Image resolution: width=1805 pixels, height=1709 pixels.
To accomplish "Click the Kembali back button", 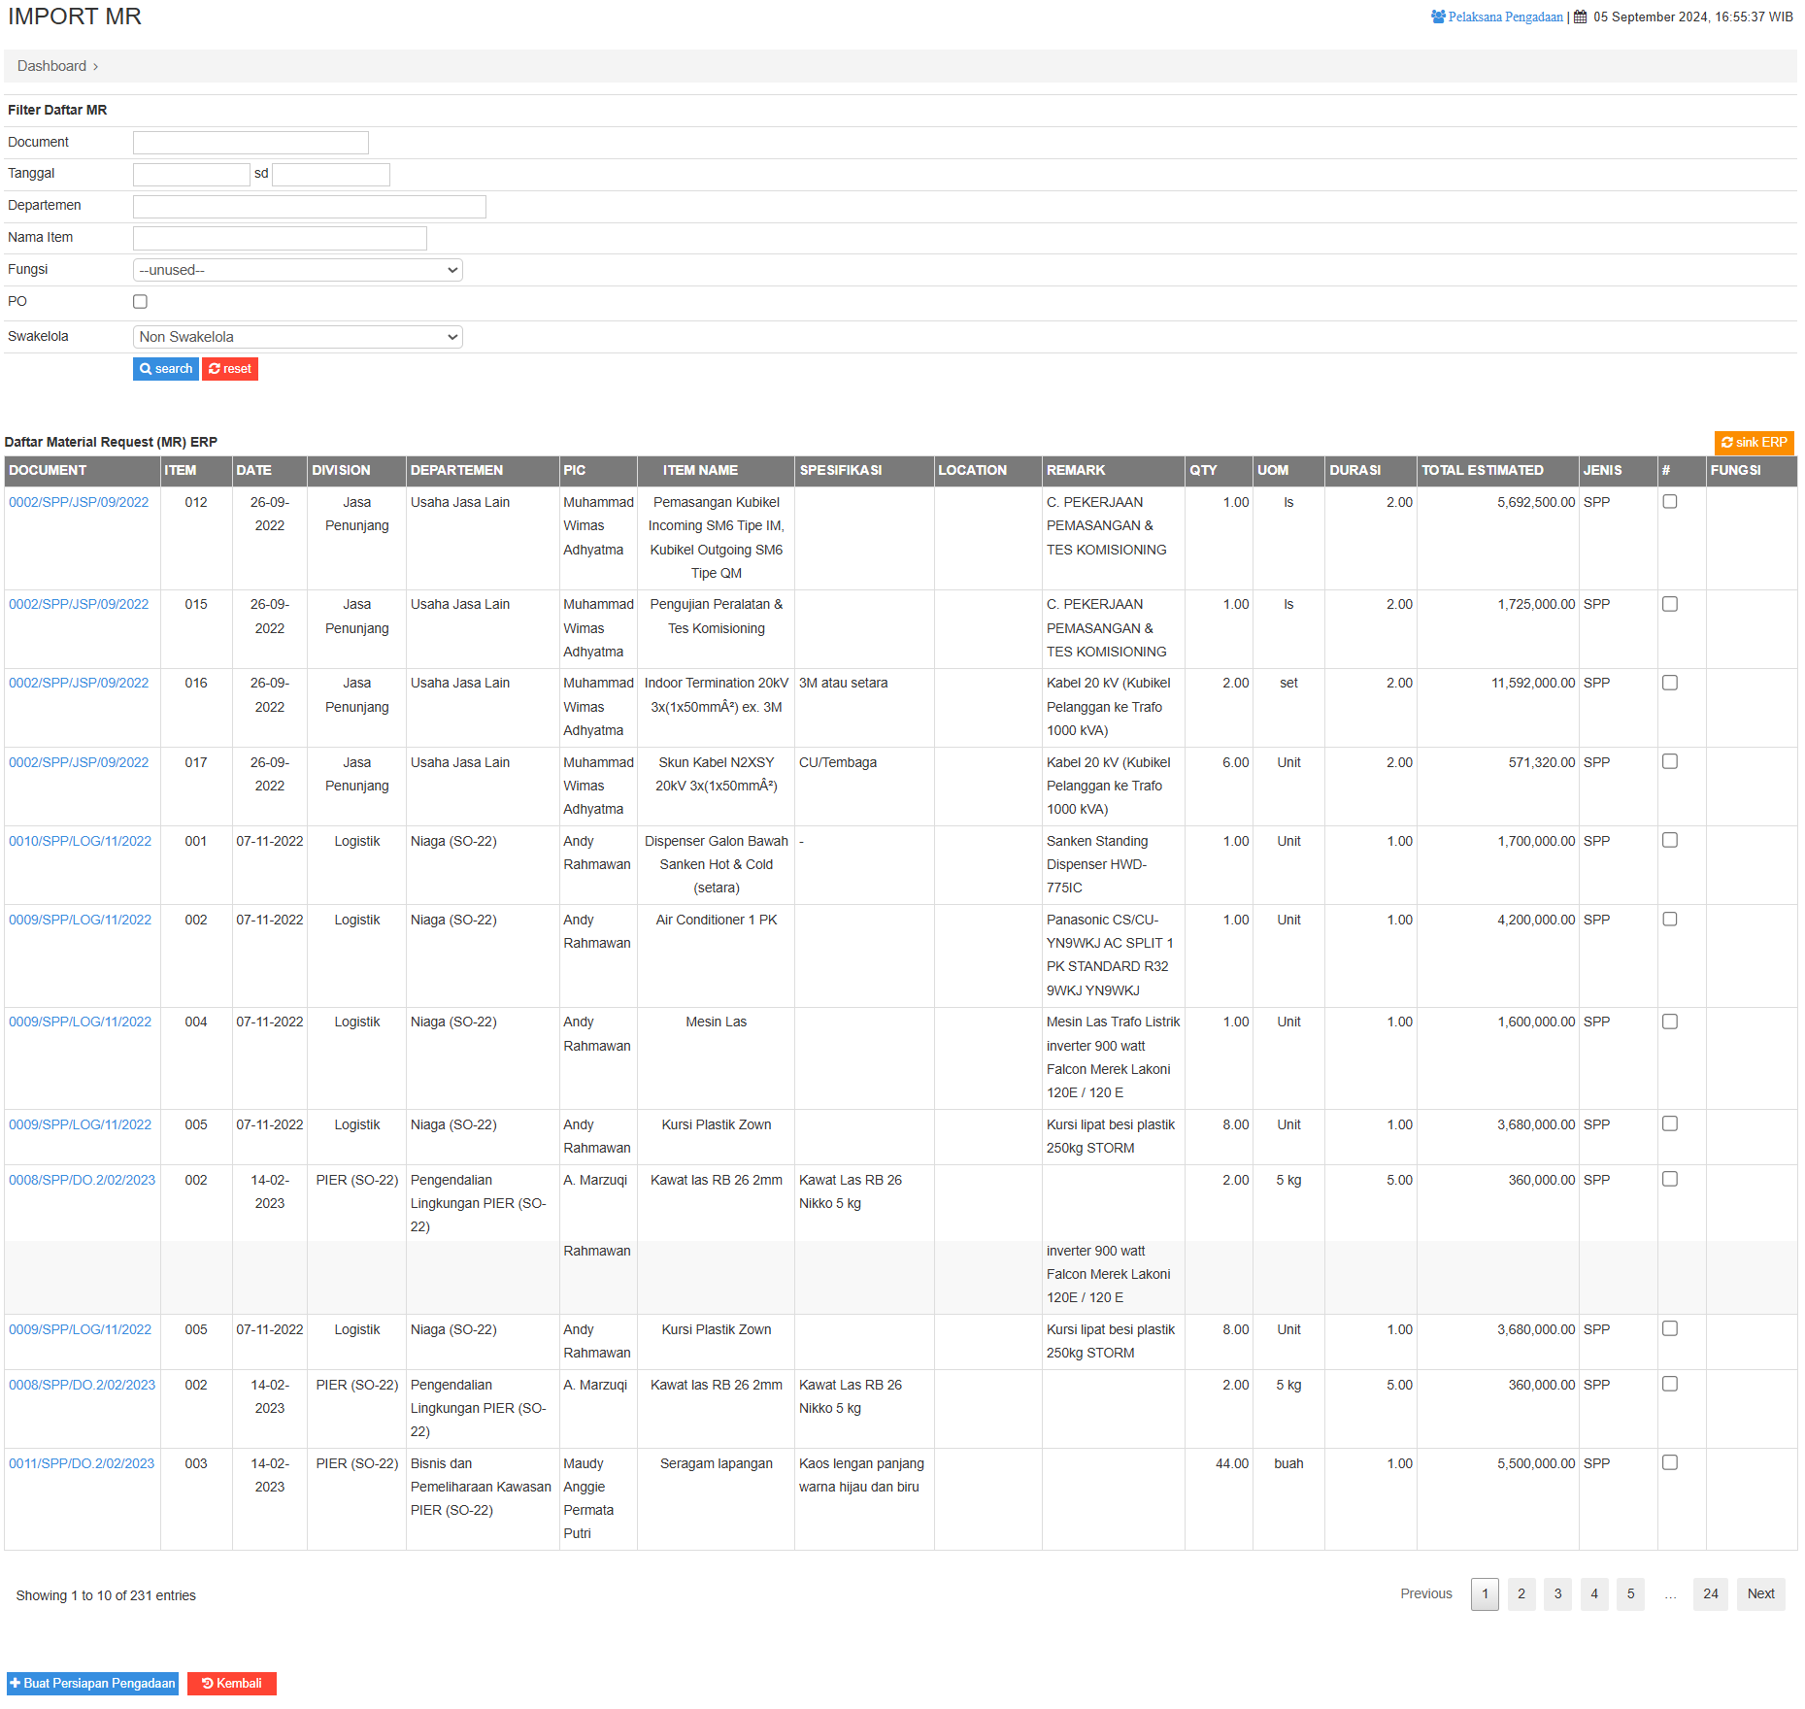I will tap(232, 1683).
